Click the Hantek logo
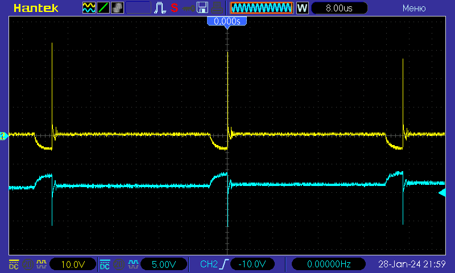Viewport: 455px width, 273px height. pyautogui.click(x=36, y=8)
